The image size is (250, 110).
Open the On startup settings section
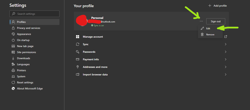(35, 40)
